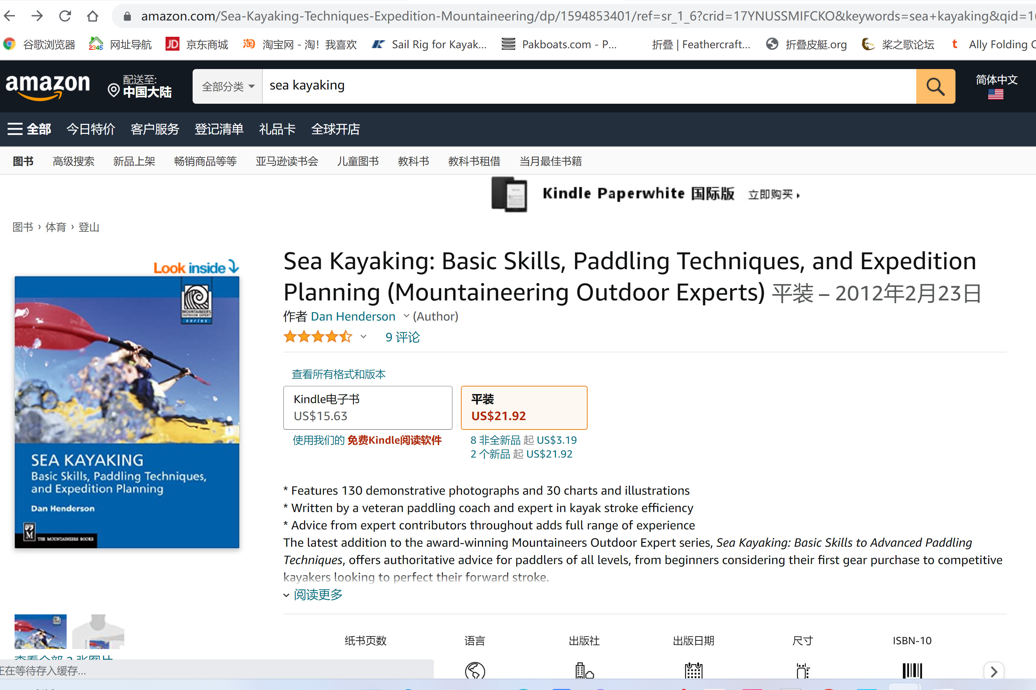
Task: Open 2 个新品 offers link
Action: point(521,454)
